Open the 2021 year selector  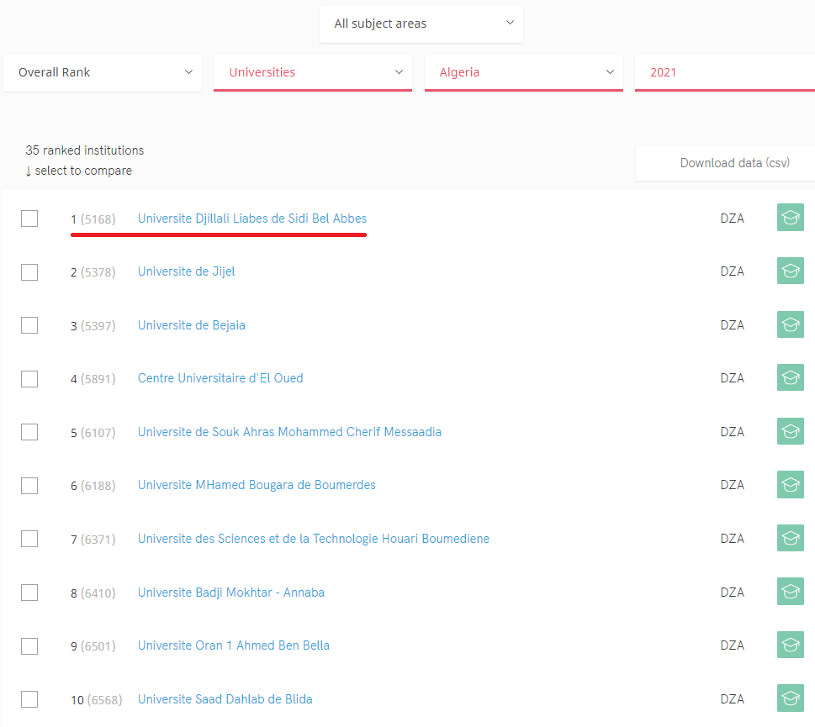point(724,72)
